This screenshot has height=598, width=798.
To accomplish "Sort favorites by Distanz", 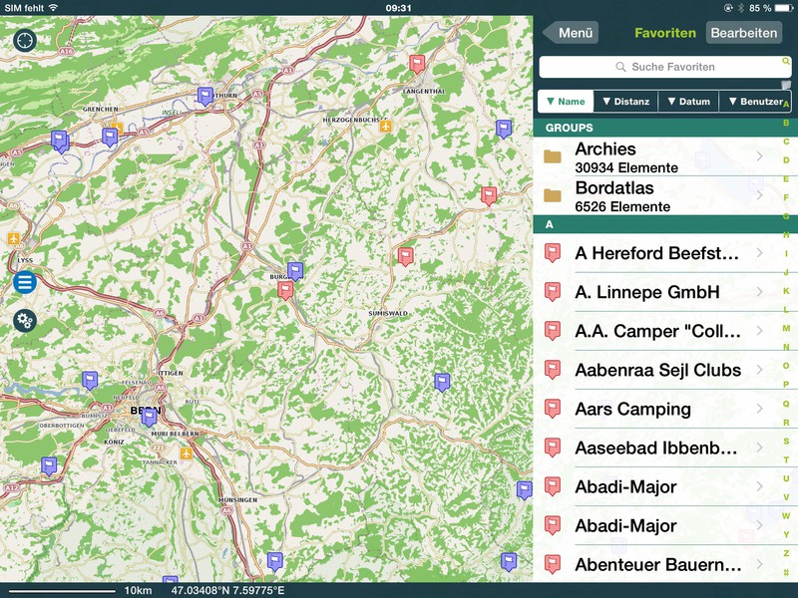I will (625, 102).
